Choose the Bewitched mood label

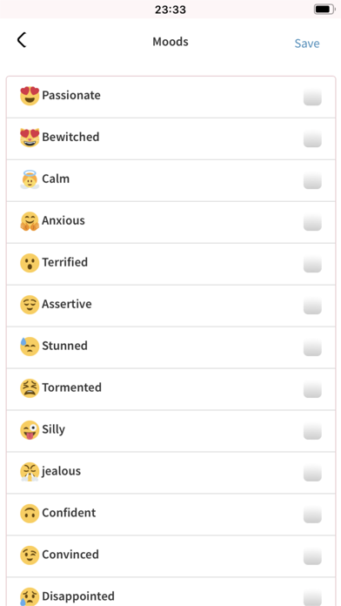[70, 137]
